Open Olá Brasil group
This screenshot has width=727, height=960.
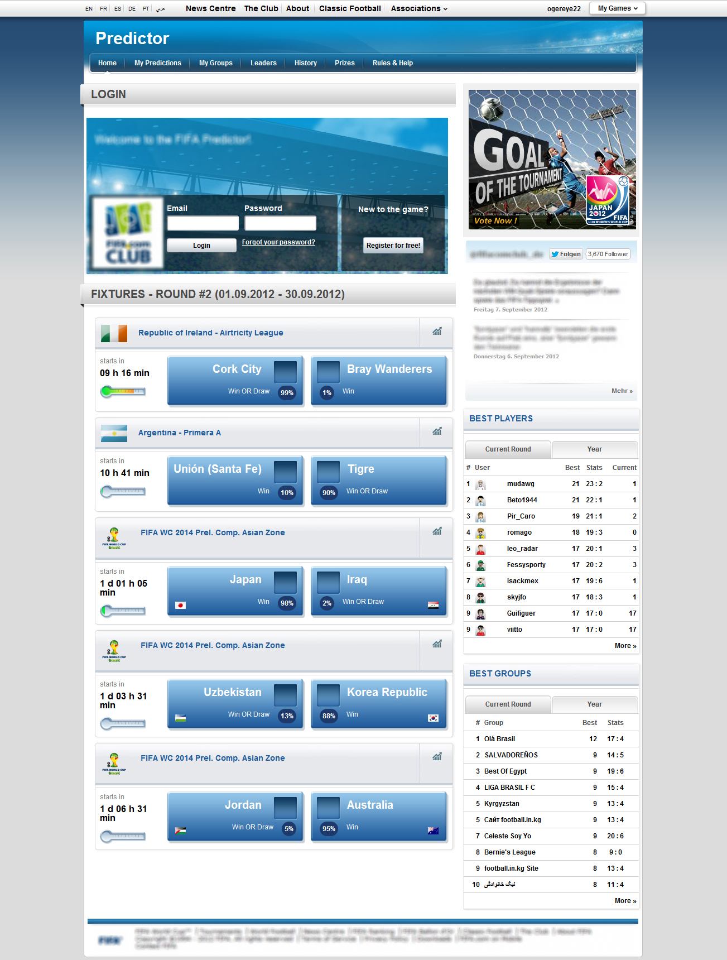click(x=499, y=739)
